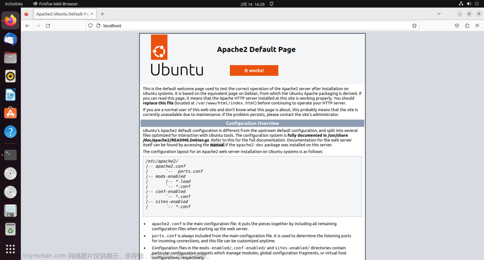484x260 pixels.
Task: Open the Trash dock icon
Action: (10, 229)
